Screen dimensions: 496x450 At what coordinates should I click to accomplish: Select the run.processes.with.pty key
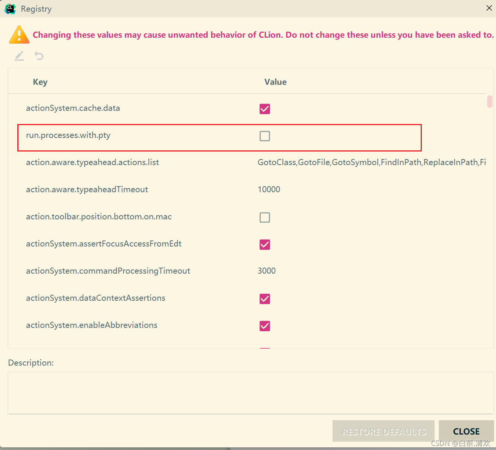point(68,135)
